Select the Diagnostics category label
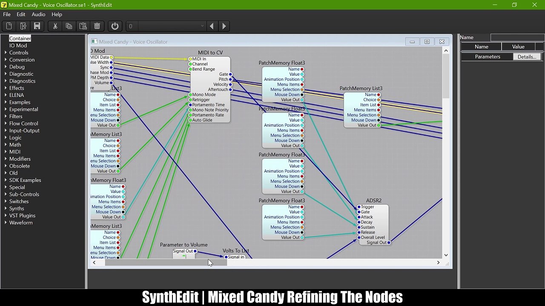Image resolution: width=545 pixels, height=306 pixels. (22, 81)
